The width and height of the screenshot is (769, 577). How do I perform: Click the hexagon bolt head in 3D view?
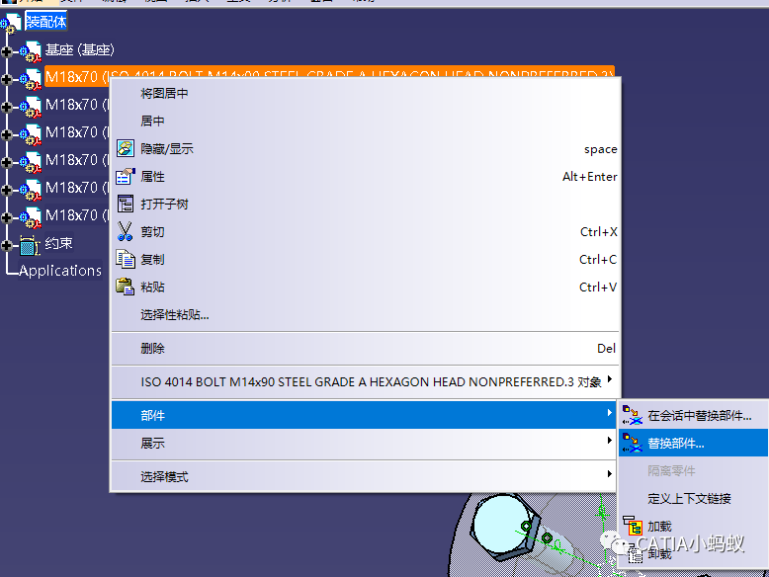tap(505, 527)
